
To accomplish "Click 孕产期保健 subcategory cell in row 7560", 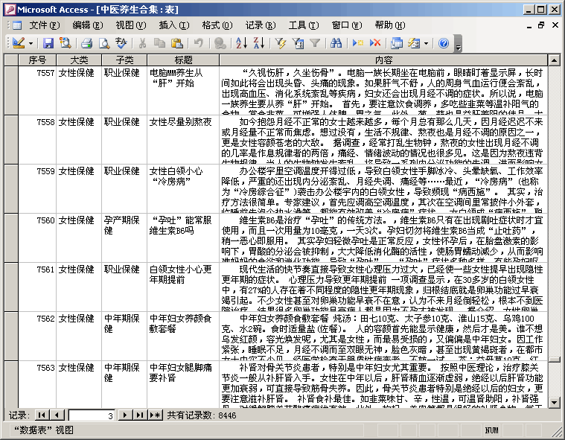I will tap(124, 237).
